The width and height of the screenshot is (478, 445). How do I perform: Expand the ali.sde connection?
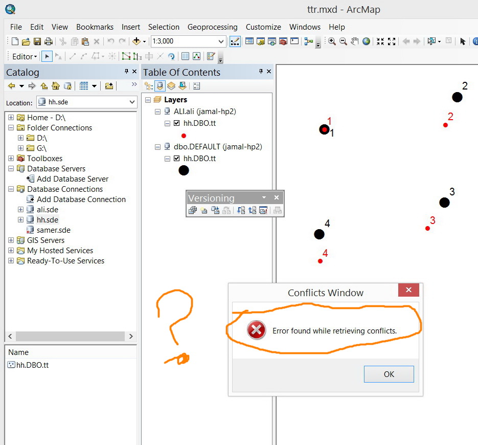point(21,210)
